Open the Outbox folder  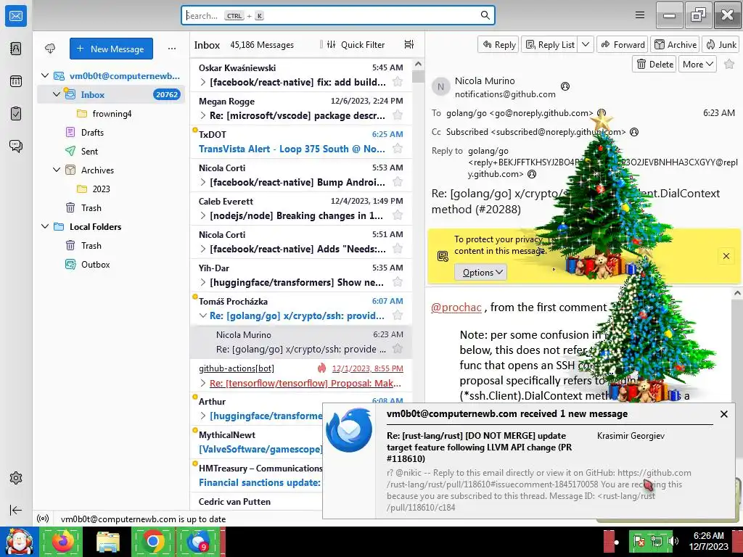point(95,264)
